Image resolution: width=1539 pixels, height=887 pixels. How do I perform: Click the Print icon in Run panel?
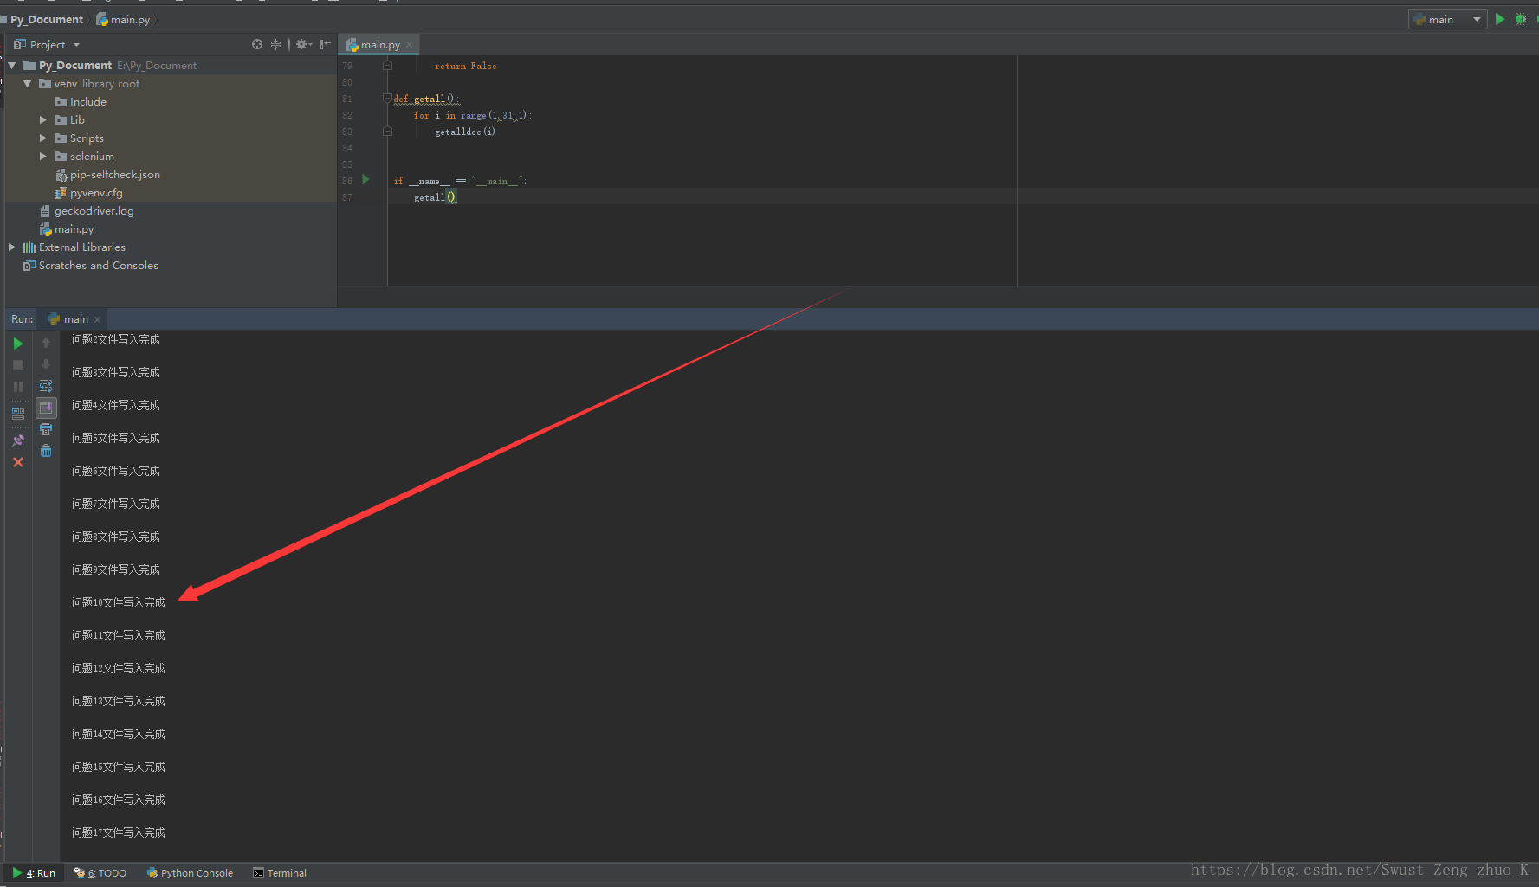tap(46, 429)
